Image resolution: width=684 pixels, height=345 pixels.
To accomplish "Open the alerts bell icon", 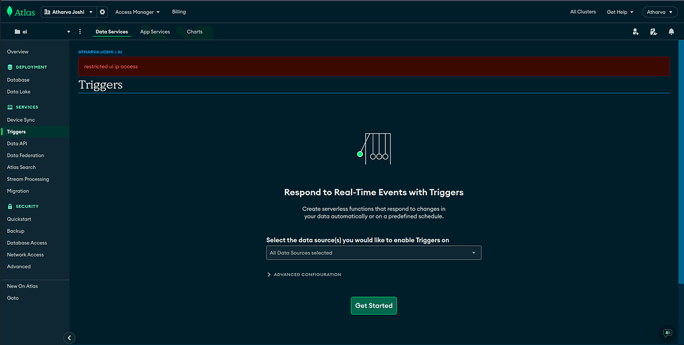I will 671,32.
